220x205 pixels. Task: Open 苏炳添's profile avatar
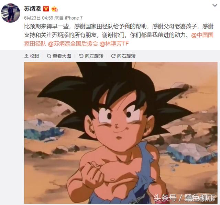(10, 13)
